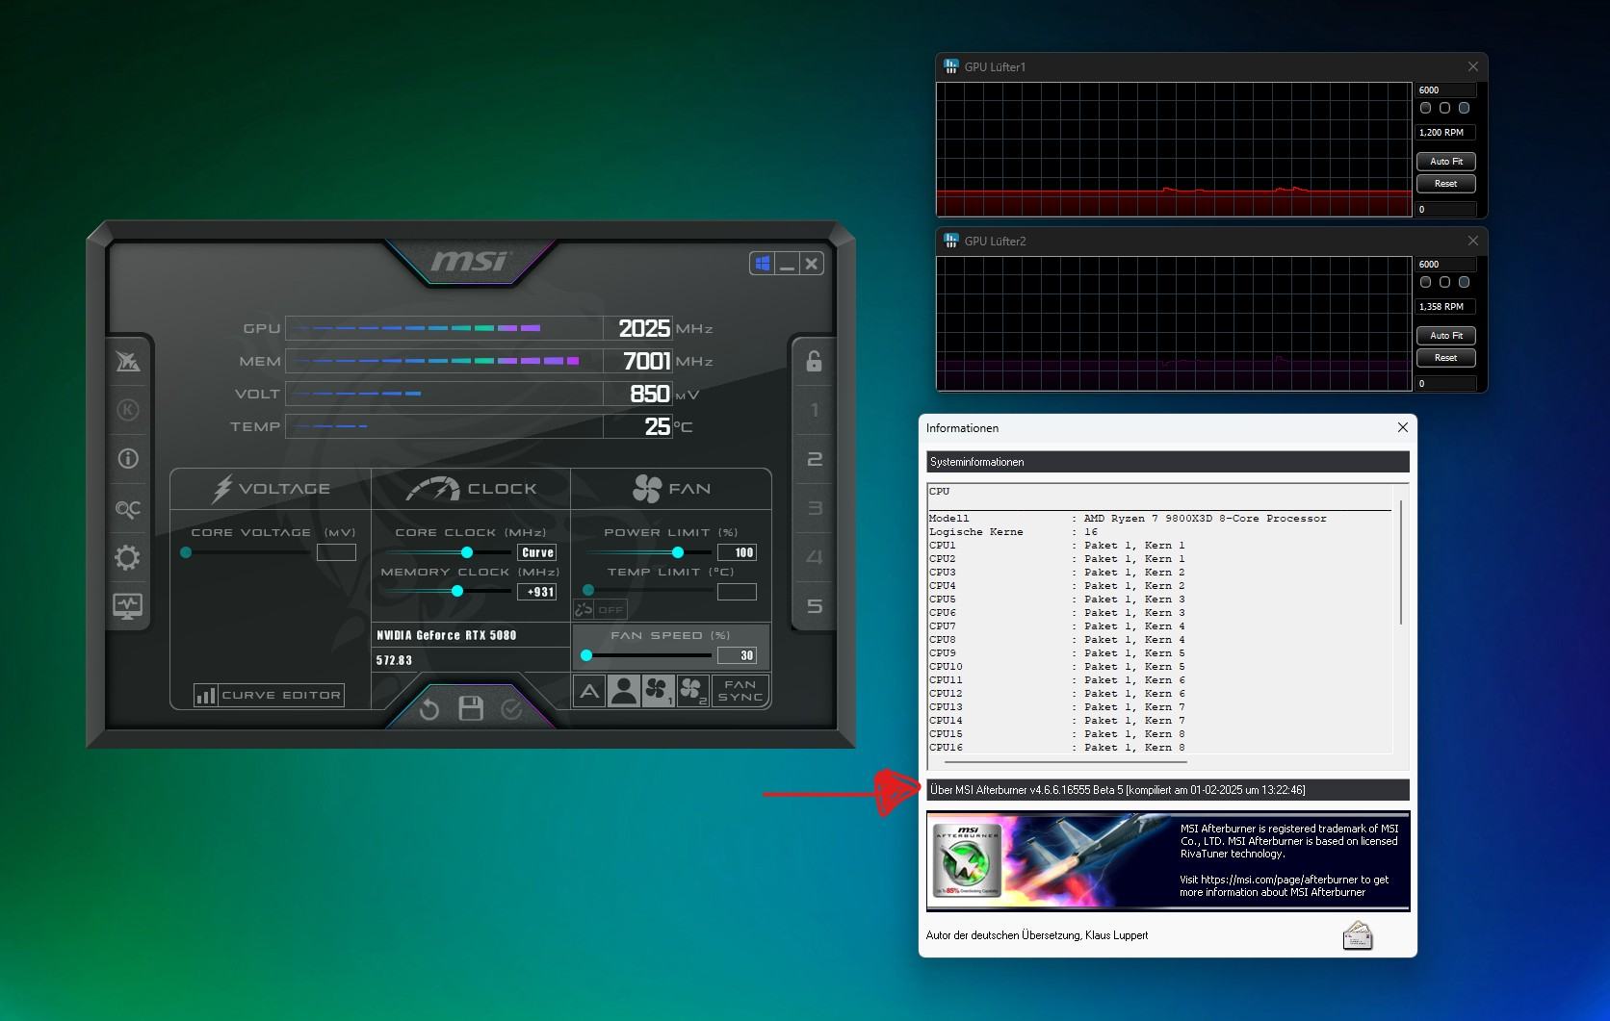Click the Core Voltage slider handle
This screenshot has width=1610, height=1021.
pyautogui.click(x=186, y=552)
